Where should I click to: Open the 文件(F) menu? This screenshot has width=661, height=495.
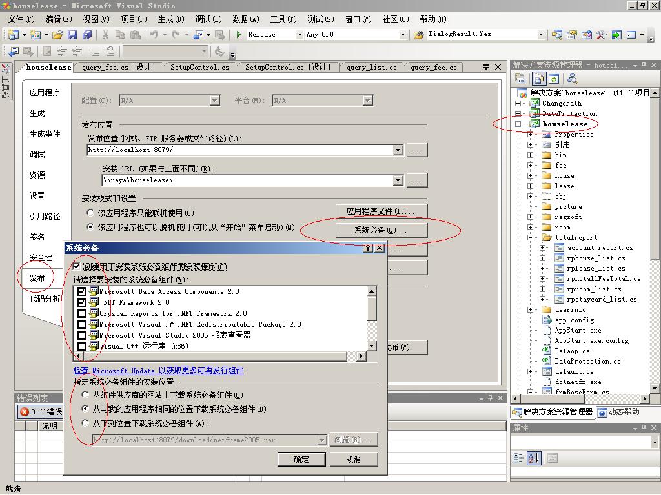tap(21, 19)
